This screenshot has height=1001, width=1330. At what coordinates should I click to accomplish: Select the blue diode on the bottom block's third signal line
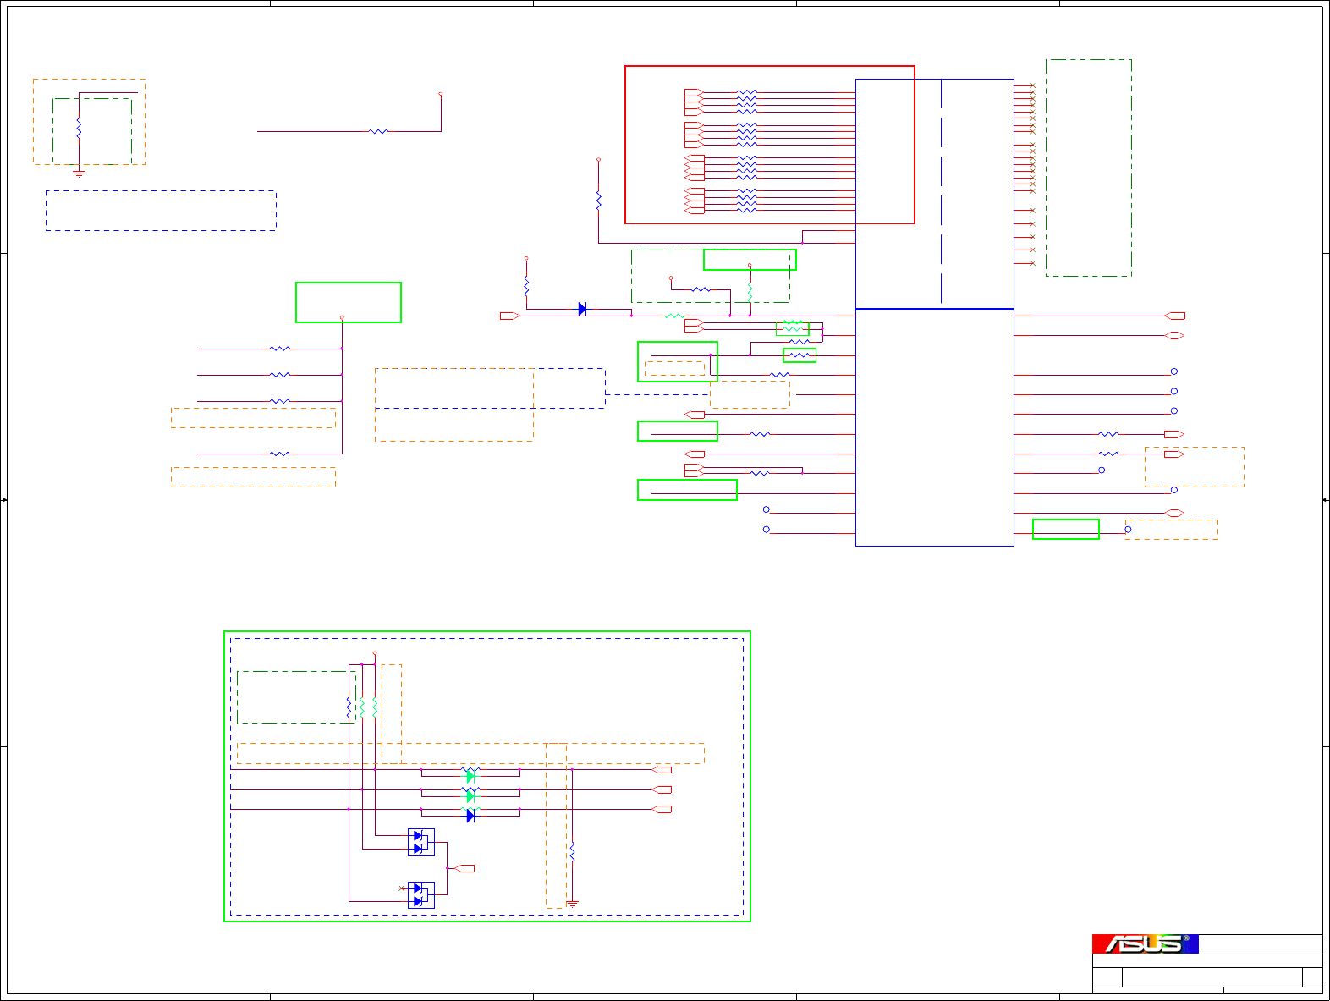[470, 816]
